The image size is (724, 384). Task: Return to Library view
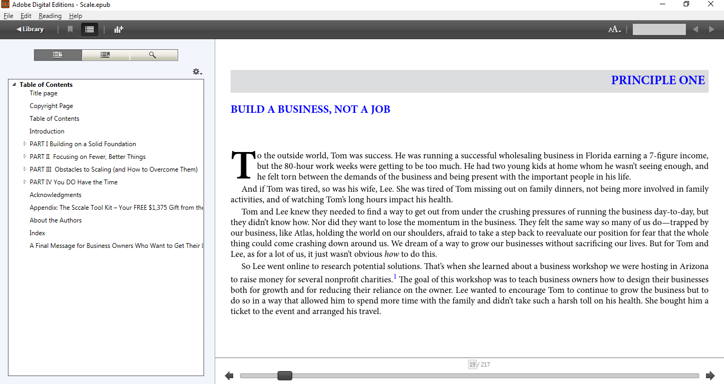click(x=30, y=29)
